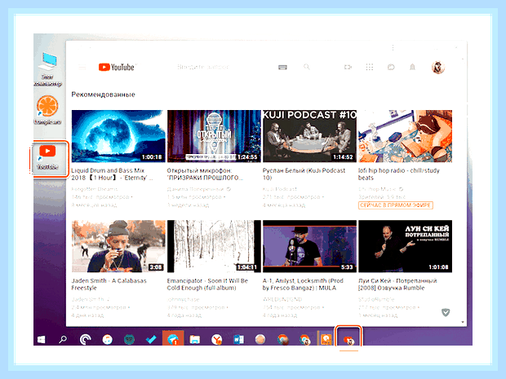Image resolution: width=506 pixels, height=379 pixels.
Task: Open the account avatar menu
Action: click(438, 68)
